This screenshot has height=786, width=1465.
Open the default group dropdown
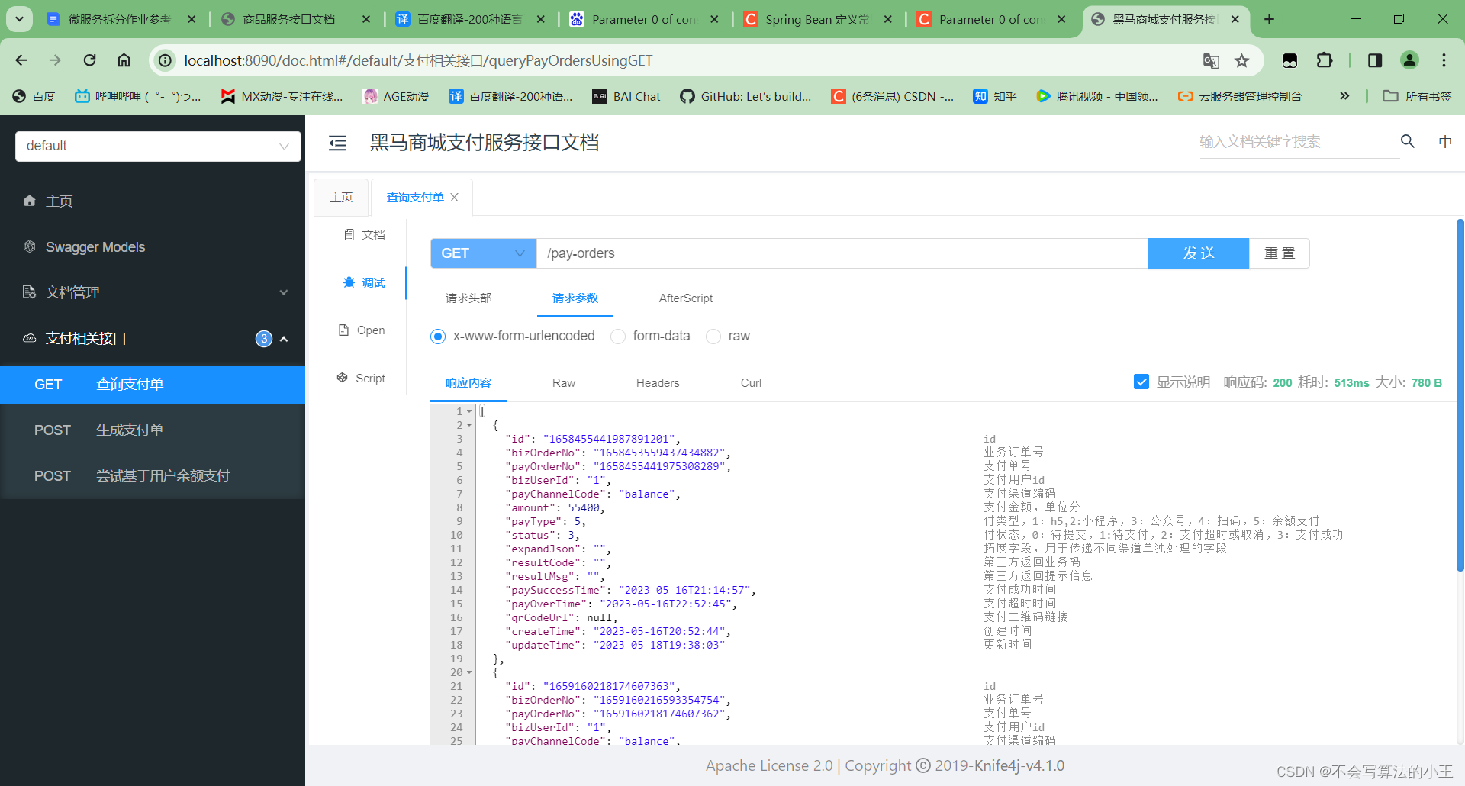[158, 146]
